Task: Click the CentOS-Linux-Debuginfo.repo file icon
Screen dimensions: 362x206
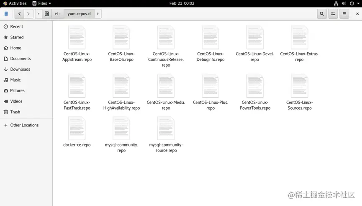Action: click(211, 37)
